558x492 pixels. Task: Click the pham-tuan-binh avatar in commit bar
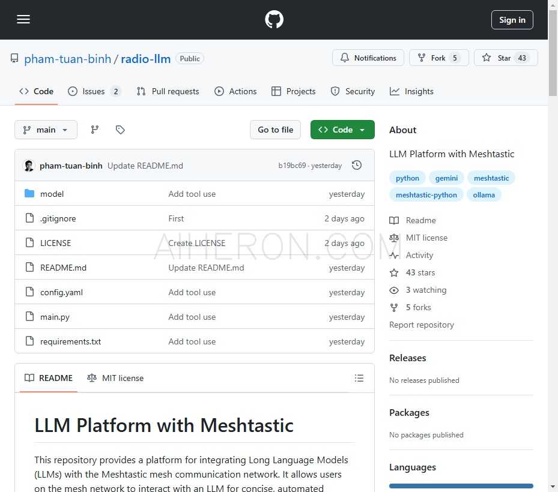tap(29, 166)
